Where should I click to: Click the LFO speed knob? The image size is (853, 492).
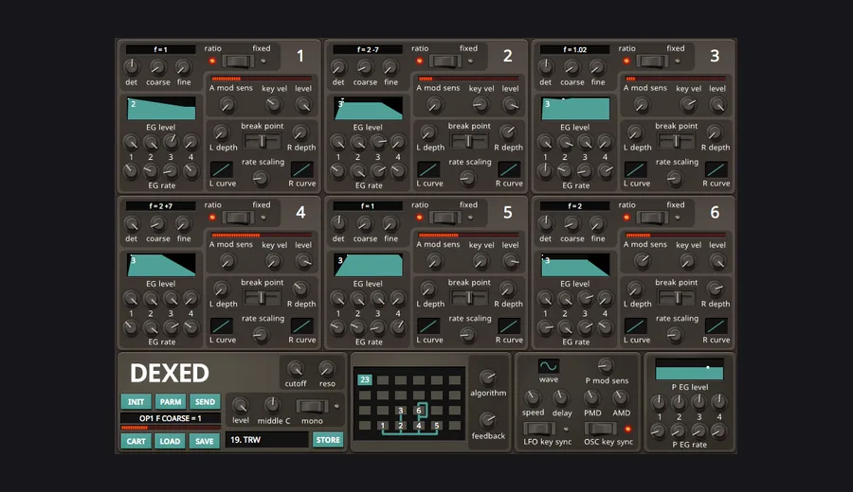[533, 397]
